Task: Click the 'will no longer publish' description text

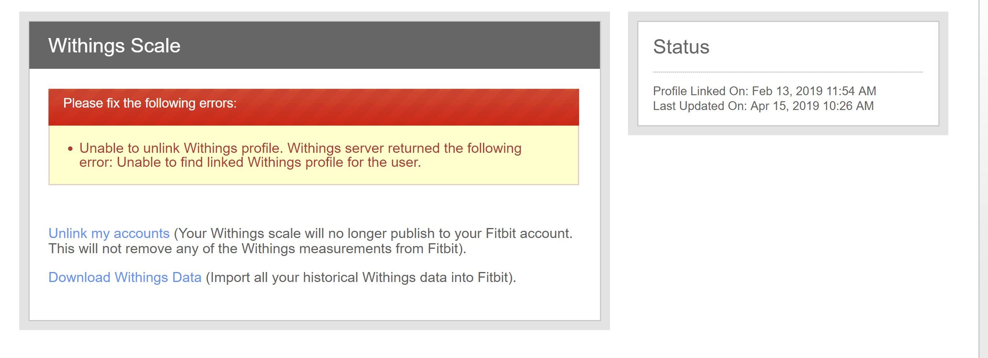Action: pos(372,233)
